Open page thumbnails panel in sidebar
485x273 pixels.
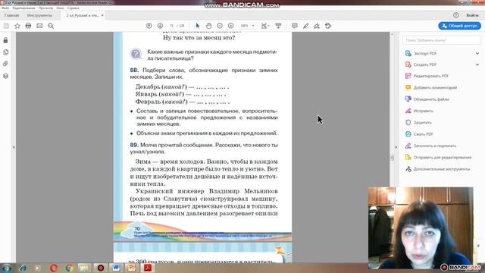(x=5, y=52)
